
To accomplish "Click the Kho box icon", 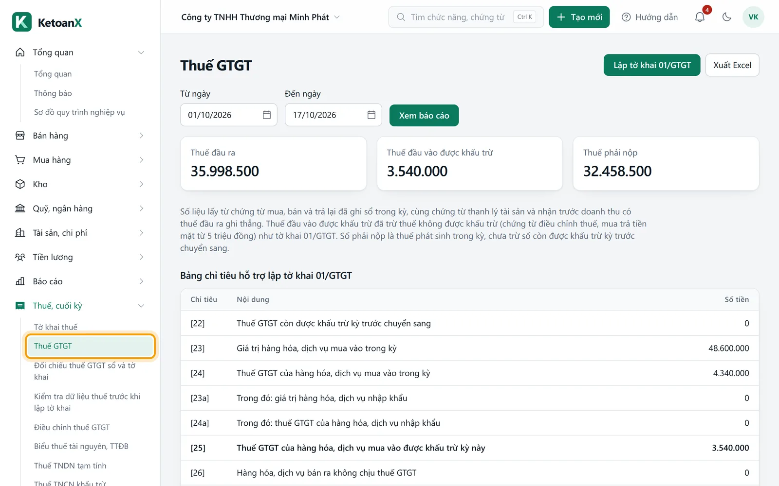I will pyautogui.click(x=20, y=184).
